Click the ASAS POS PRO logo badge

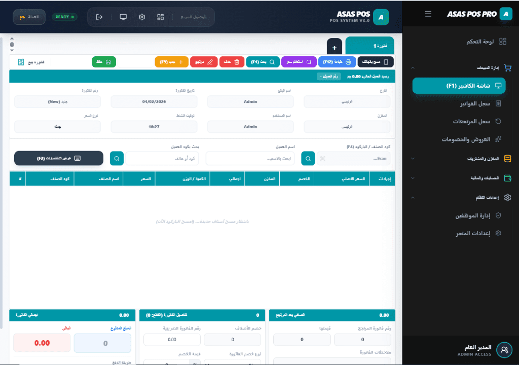505,14
